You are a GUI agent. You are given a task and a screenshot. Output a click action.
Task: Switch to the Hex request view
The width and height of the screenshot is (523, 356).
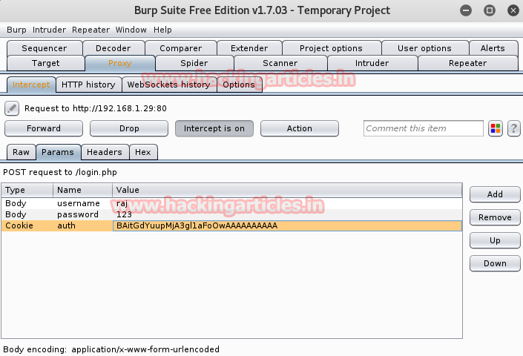[x=142, y=152]
